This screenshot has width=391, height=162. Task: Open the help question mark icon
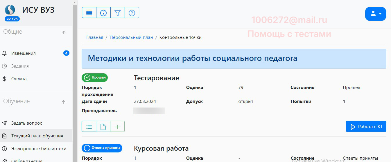coord(132,13)
